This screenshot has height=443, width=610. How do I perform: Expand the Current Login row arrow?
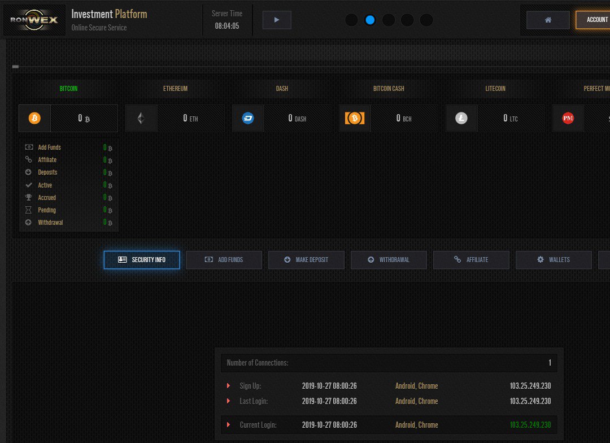coord(228,425)
